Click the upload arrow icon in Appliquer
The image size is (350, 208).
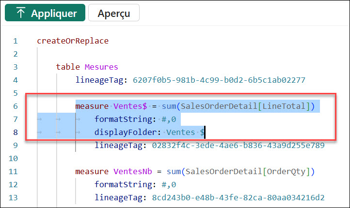pos(20,13)
